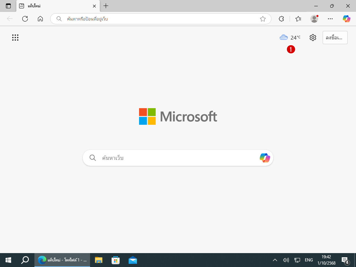Click the refresh page icon
This screenshot has height=267, width=356.
click(25, 19)
